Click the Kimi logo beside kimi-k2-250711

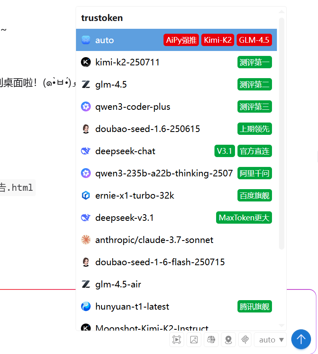pyautogui.click(x=86, y=62)
